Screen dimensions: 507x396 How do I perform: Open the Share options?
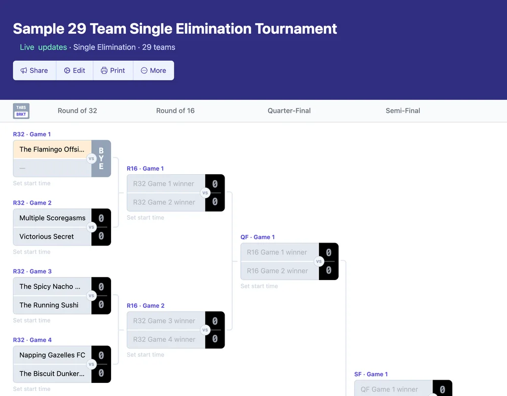point(34,70)
